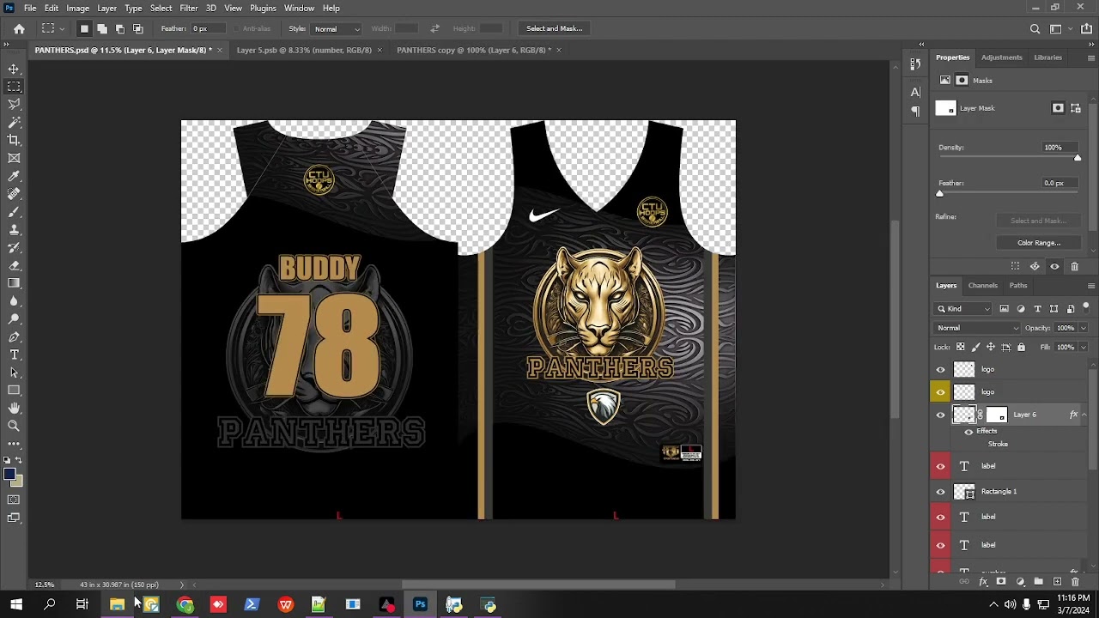Select the Polygonal Lasso tool

point(14,104)
